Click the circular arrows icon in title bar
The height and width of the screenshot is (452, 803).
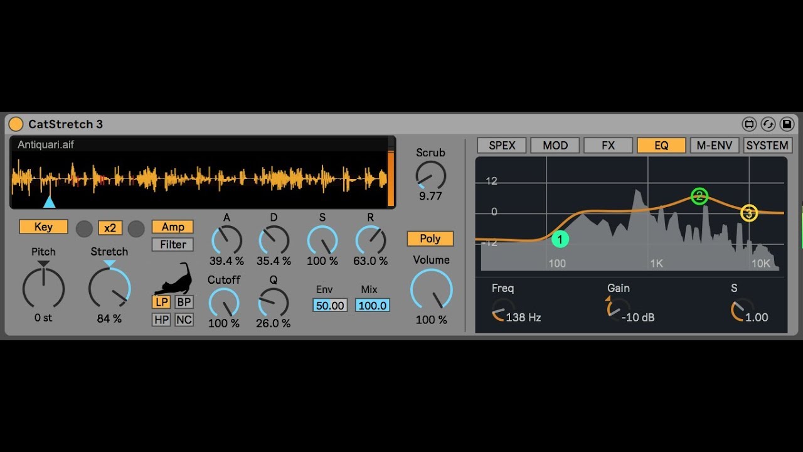pyautogui.click(x=768, y=124)
